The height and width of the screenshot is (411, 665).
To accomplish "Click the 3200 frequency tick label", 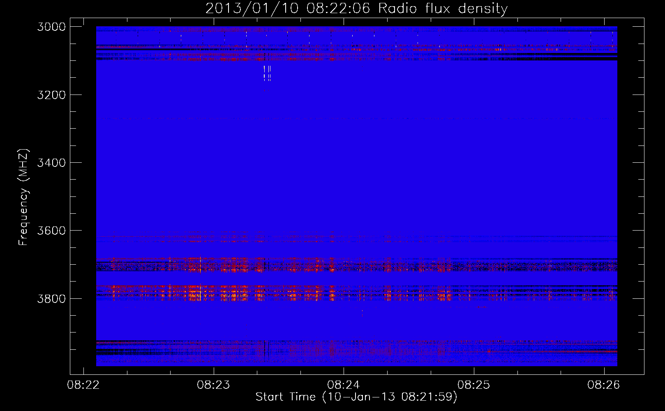I will click(51, 95).
